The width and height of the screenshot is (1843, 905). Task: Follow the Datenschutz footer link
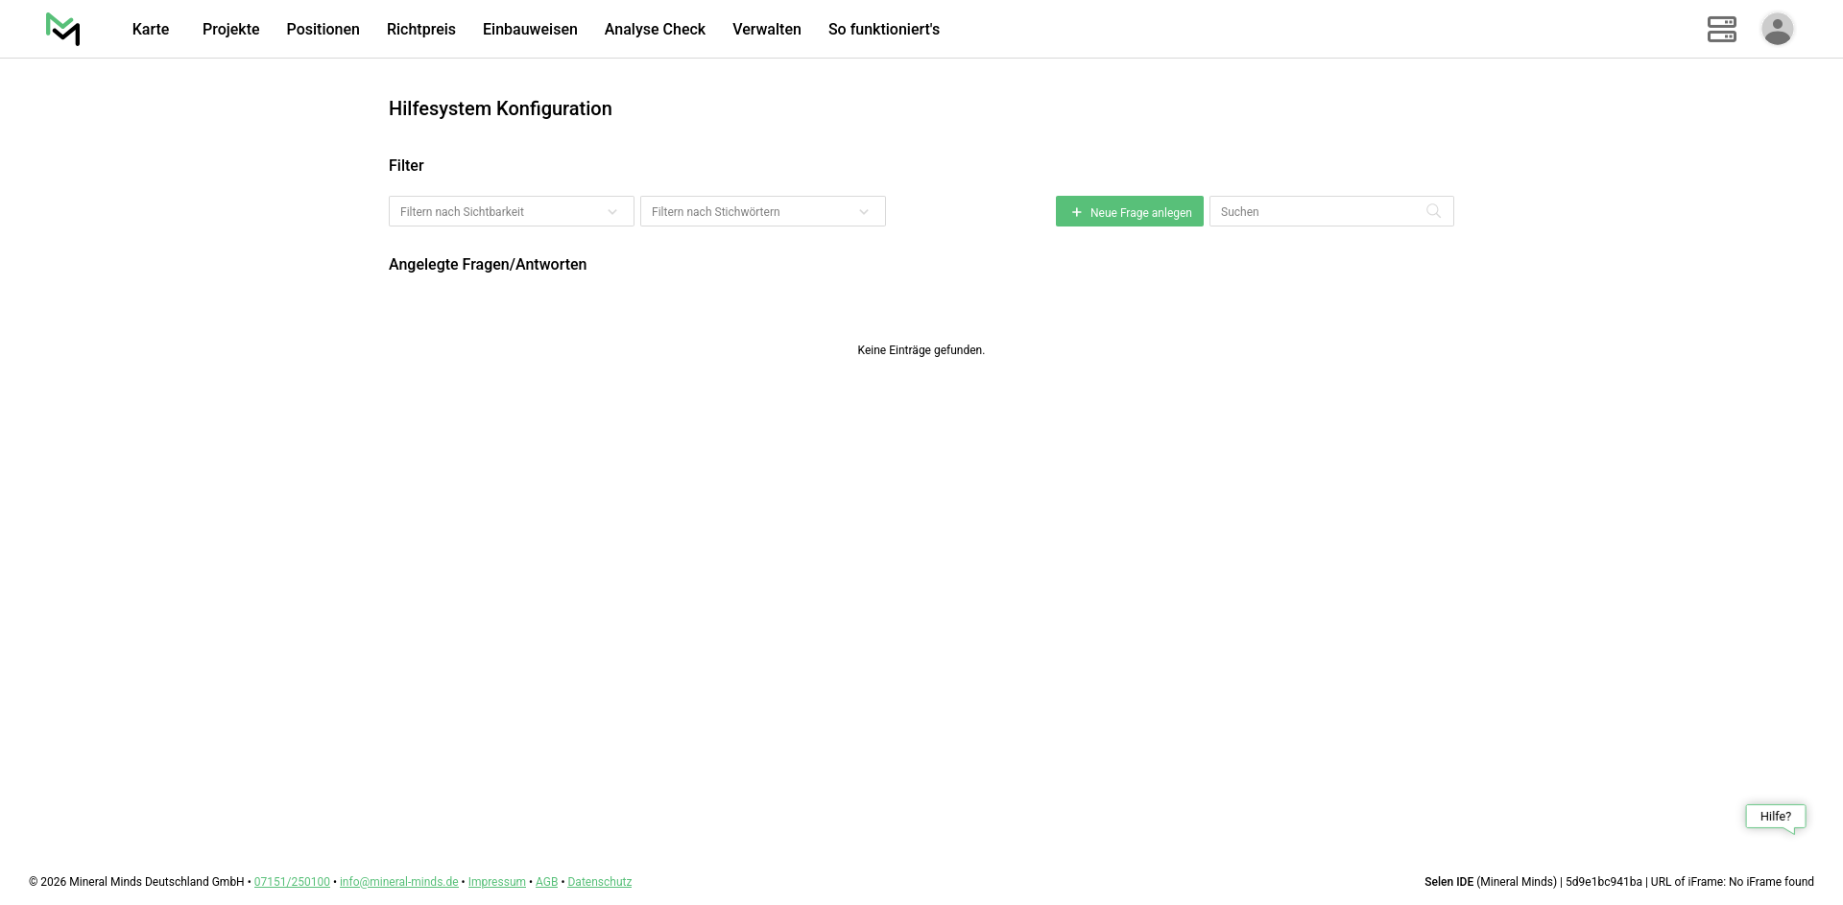point(599,882)
